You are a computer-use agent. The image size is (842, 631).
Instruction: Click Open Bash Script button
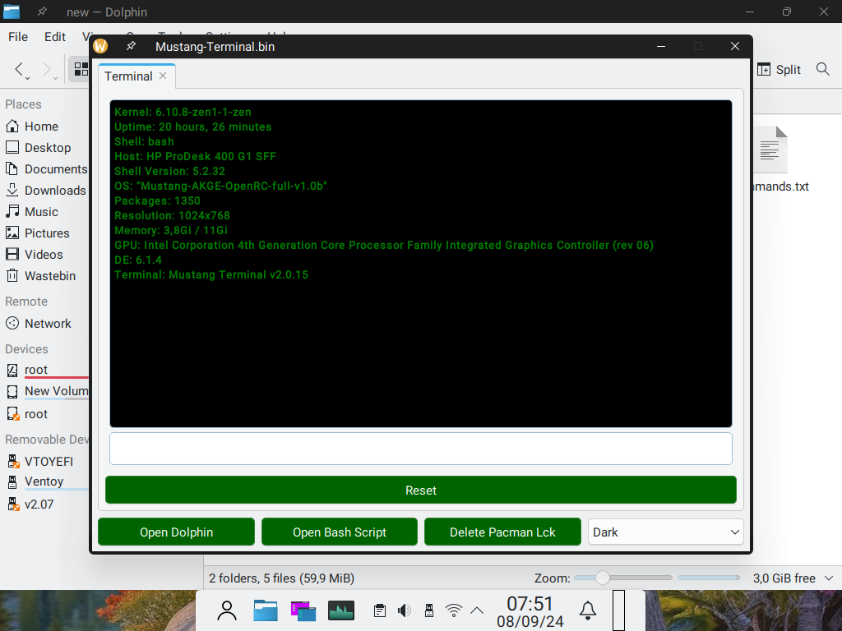tap(340, 532)
